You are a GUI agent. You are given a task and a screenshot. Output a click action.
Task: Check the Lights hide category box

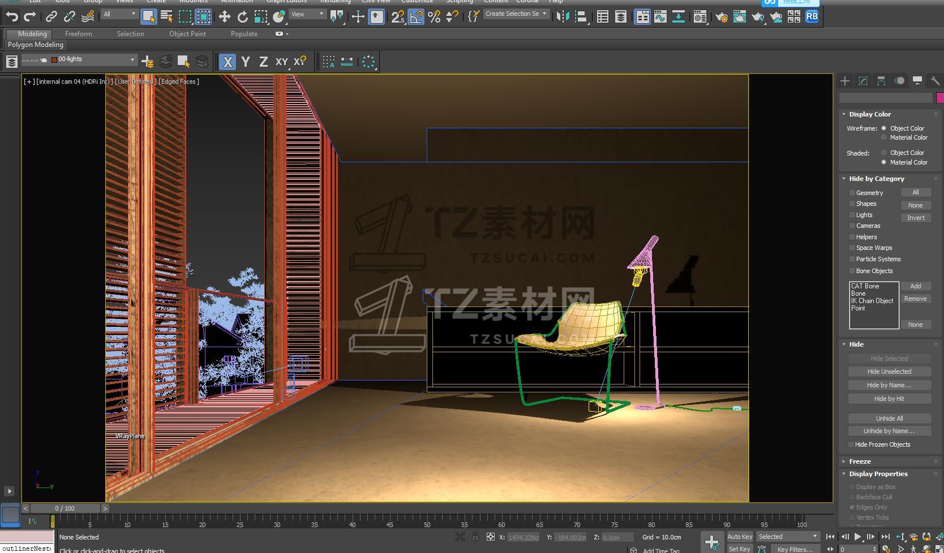click(x=852, y=215)
